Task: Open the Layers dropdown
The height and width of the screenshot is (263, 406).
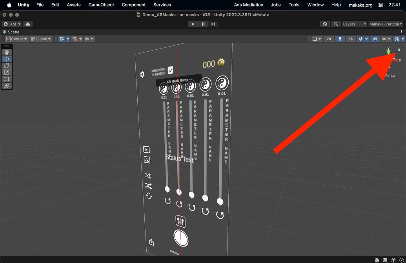Action: [354, 24]
